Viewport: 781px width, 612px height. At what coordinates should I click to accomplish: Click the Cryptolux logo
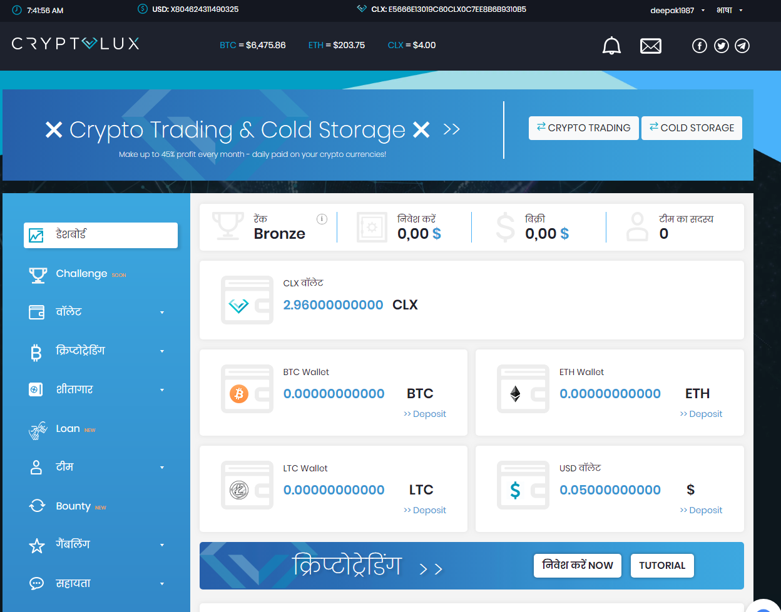[x=75, y=44]
